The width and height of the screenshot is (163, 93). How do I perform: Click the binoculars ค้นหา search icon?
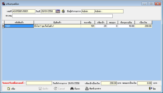coord(72,88)
